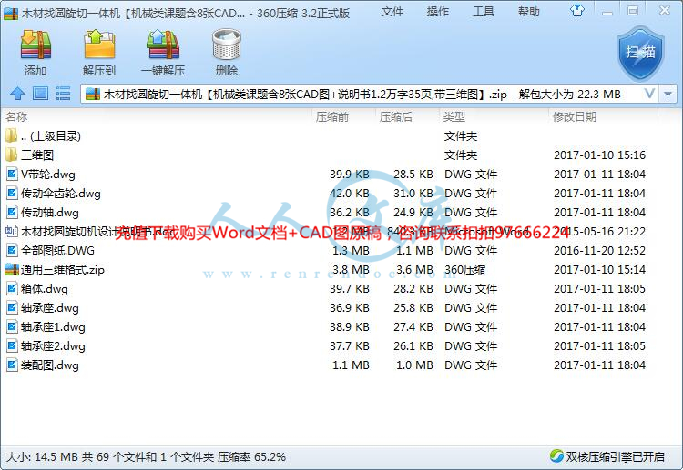Image resolution: width=683 pixels, height=470 pixels.
Task: Click the 通用三维格式.zip archive icon
Action: (x=12, y=270)
